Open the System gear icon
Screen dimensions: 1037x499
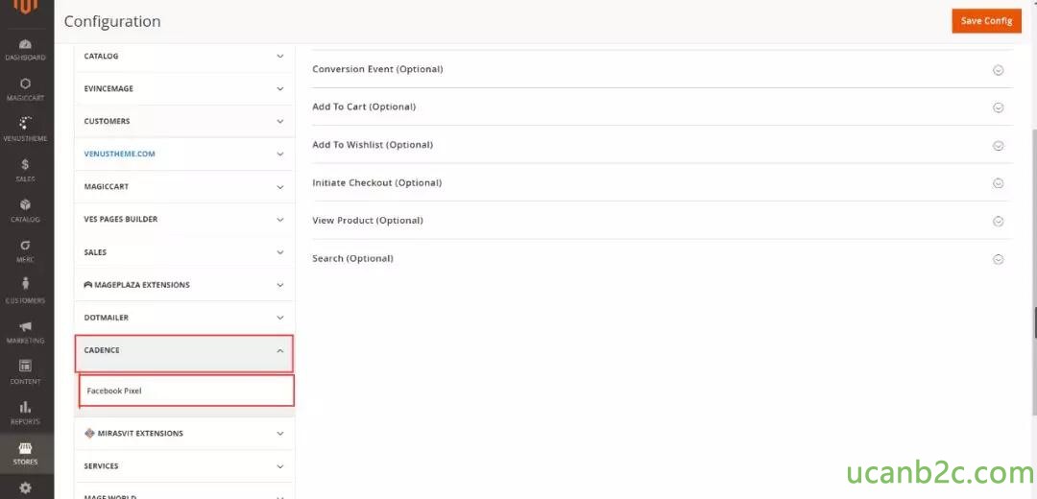click(26, 488)
